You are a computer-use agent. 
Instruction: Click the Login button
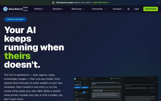tap(136, 9)
